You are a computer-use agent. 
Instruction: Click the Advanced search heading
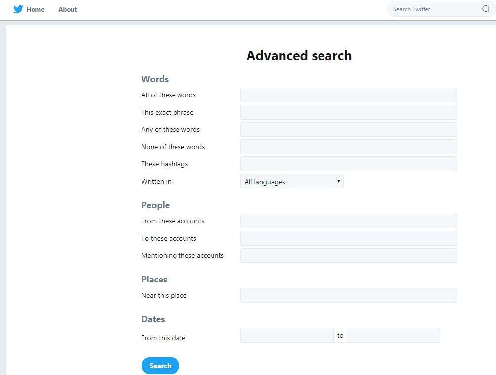point(299,56)
